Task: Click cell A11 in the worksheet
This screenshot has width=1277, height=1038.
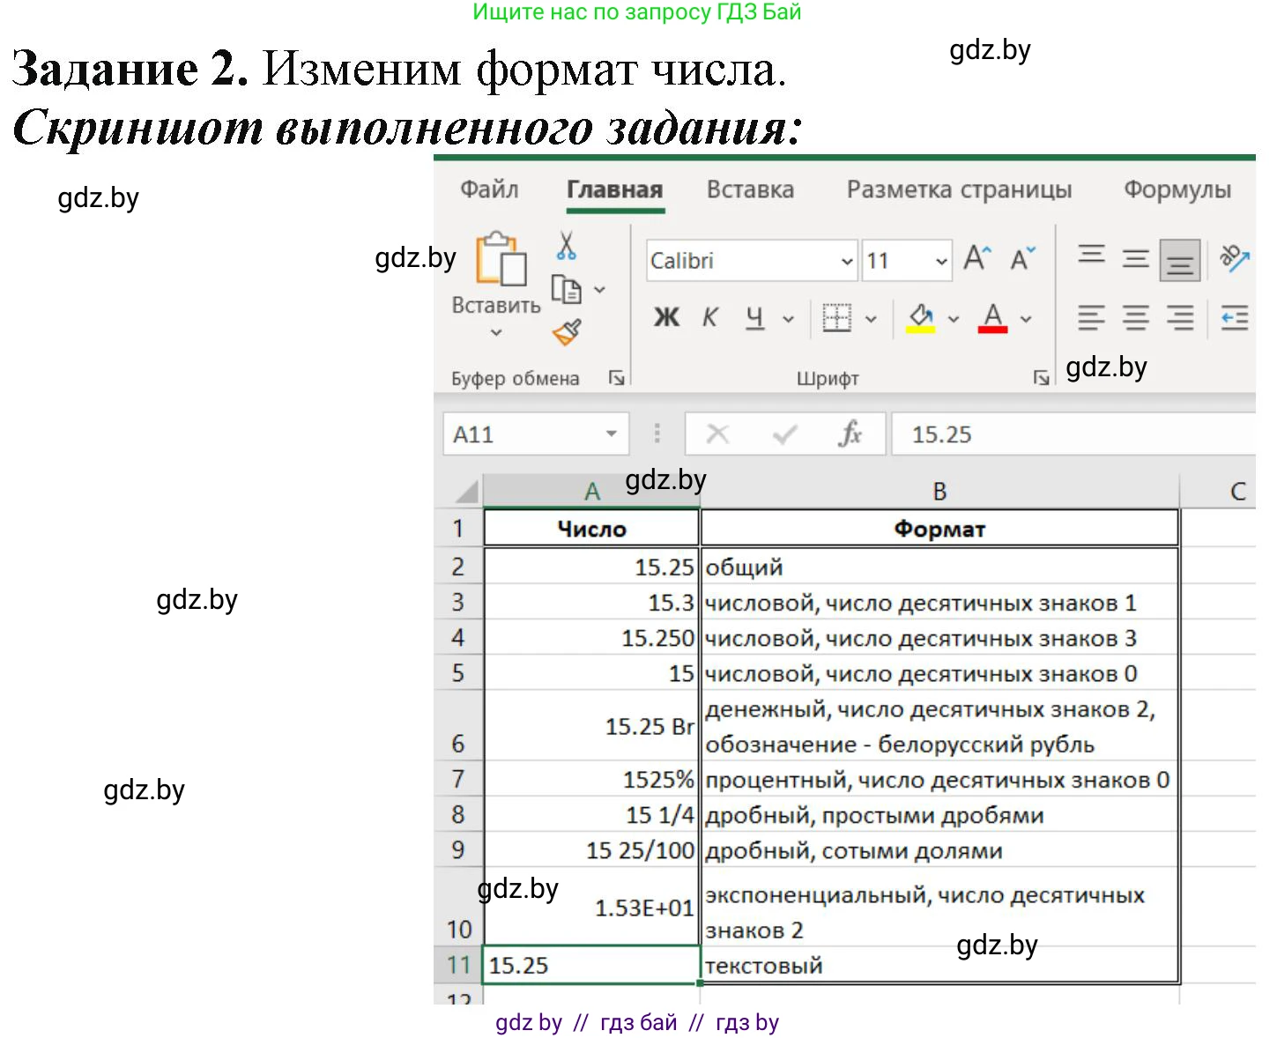Action: tap(590, 965)
